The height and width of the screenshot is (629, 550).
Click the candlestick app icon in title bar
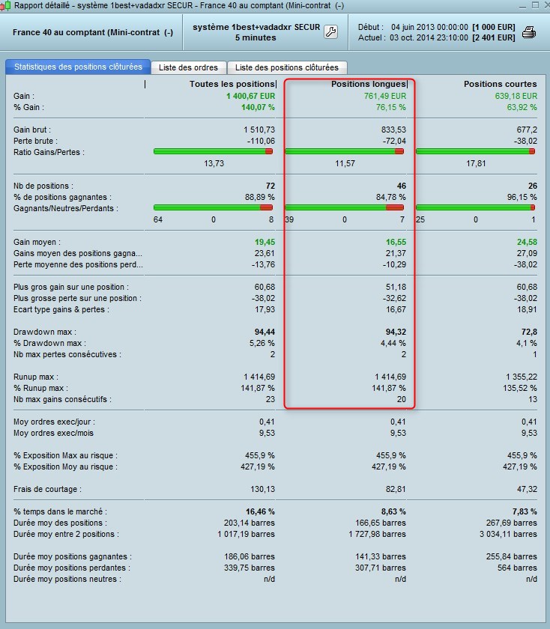[x=5, y=6]
